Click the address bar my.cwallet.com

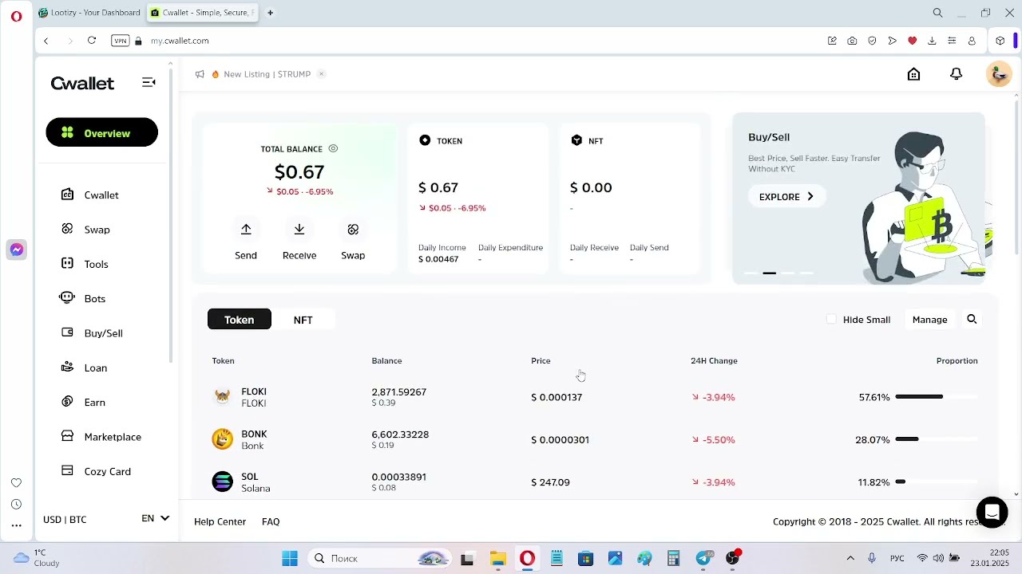[x=180, y=41]
